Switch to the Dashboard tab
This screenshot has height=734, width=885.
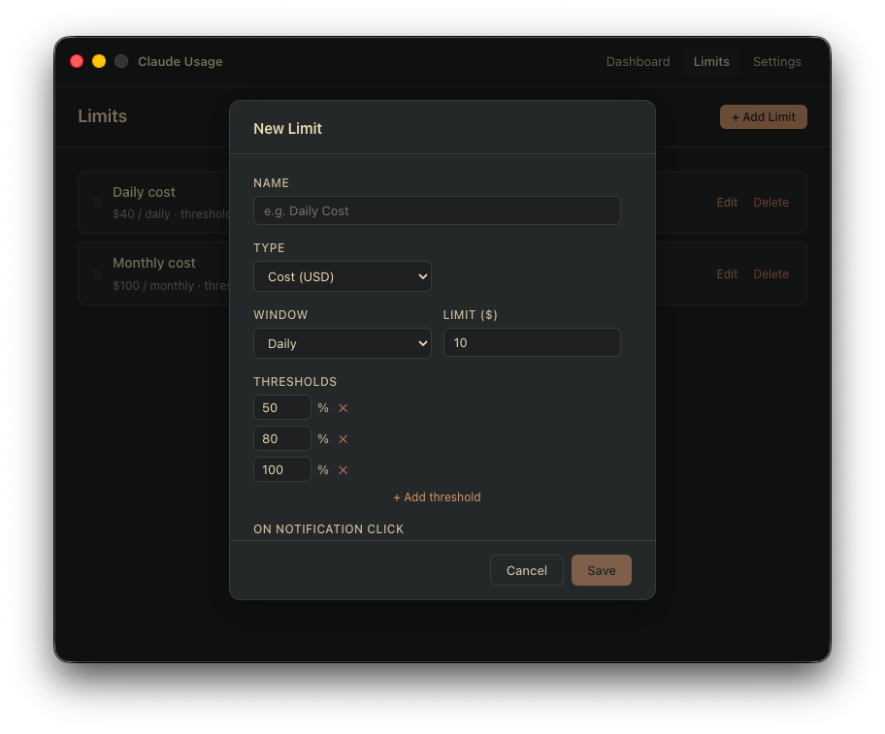(x=638, y=61)
